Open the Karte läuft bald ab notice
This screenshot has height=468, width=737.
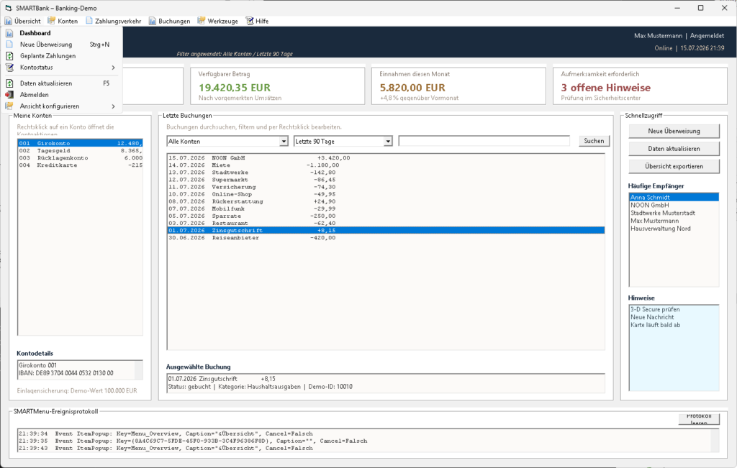click(x=674, y=325)
